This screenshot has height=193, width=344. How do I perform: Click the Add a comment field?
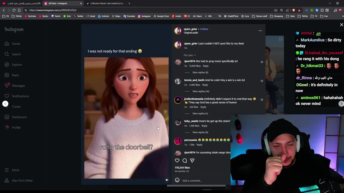pyautogui.click(x=204, y=180)
